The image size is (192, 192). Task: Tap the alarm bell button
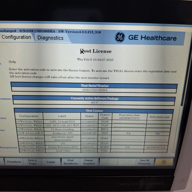click(164, 162)
